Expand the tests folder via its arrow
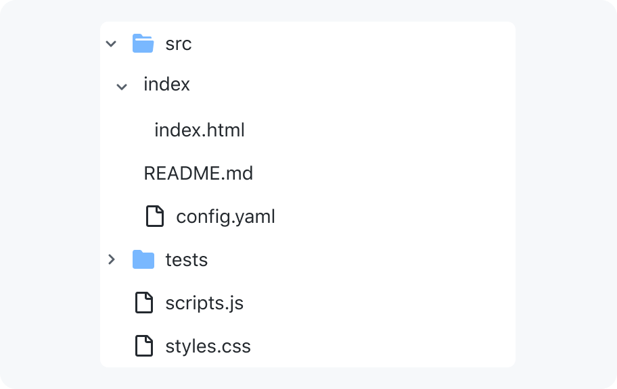This screenshot has width=617, height=389. 112,259
